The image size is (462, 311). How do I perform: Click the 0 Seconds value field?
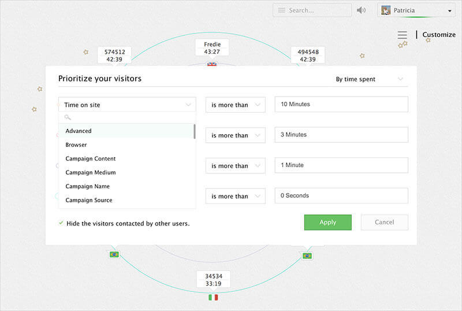tap(341, 195)
